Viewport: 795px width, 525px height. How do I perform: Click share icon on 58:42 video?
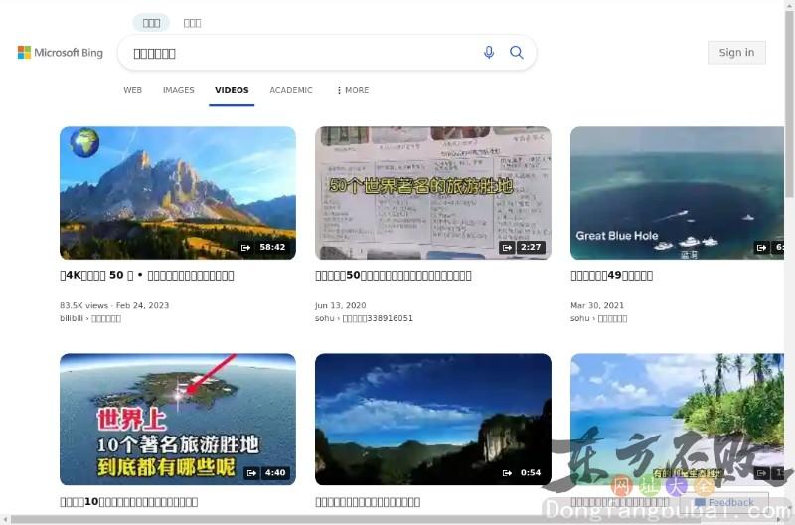click(245, 247)
